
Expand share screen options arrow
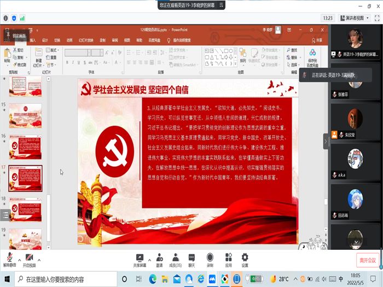[x=149, y=260]
